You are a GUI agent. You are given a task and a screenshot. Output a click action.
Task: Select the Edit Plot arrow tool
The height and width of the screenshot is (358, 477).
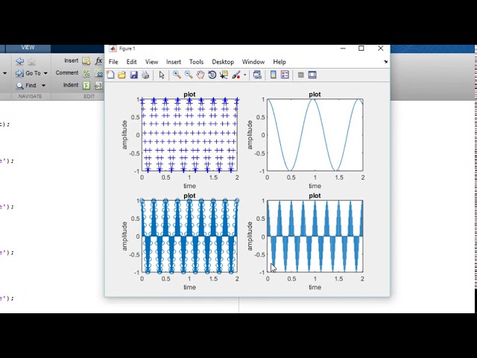click(162, 75)
